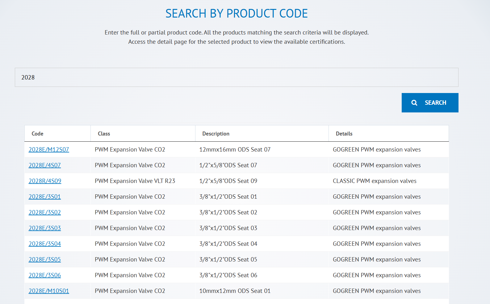Open product code 2028E/3S06
490x304 pixels.
coord(45,275)
